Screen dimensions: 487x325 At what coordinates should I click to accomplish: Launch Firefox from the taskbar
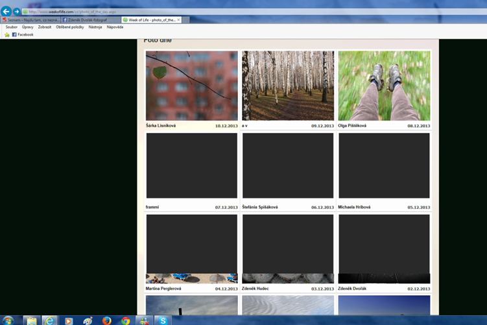pyautogui.click(x=106, y=320)
